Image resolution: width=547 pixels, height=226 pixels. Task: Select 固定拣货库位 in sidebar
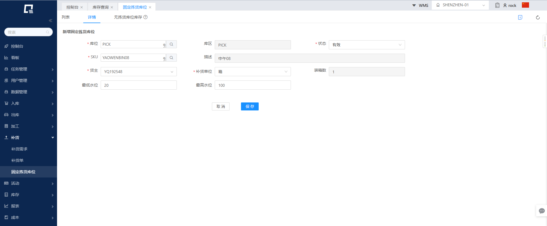pyautogui.click(x=29, y=172)
